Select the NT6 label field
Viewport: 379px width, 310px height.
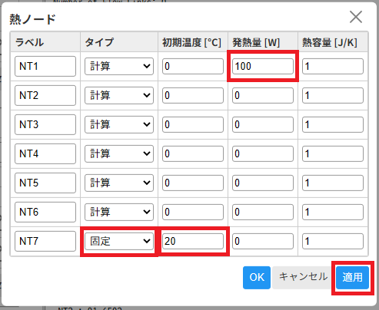45,212
